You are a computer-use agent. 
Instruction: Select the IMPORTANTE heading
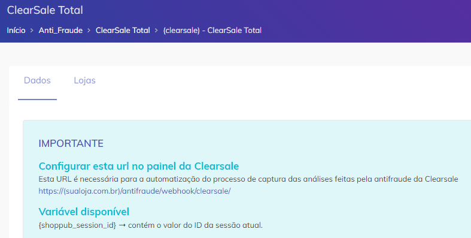click(x=71, y=143)
